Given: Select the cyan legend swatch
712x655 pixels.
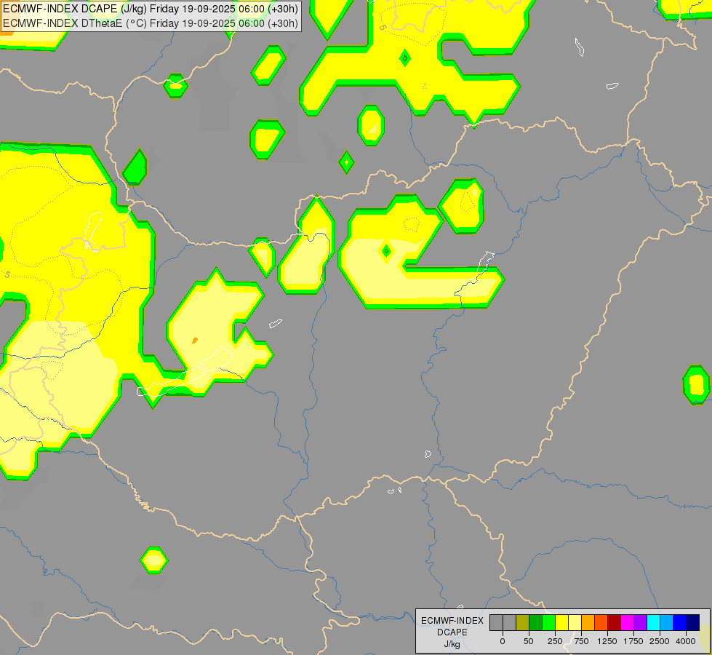Looking at the screenshot, I should pos(653,622).
